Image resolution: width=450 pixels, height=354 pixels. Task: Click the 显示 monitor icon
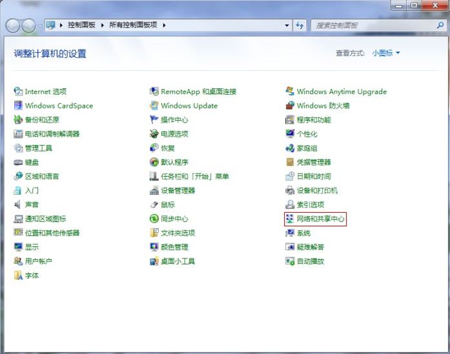click(18, 247)
